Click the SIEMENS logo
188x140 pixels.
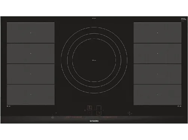(x=94, y=121)
